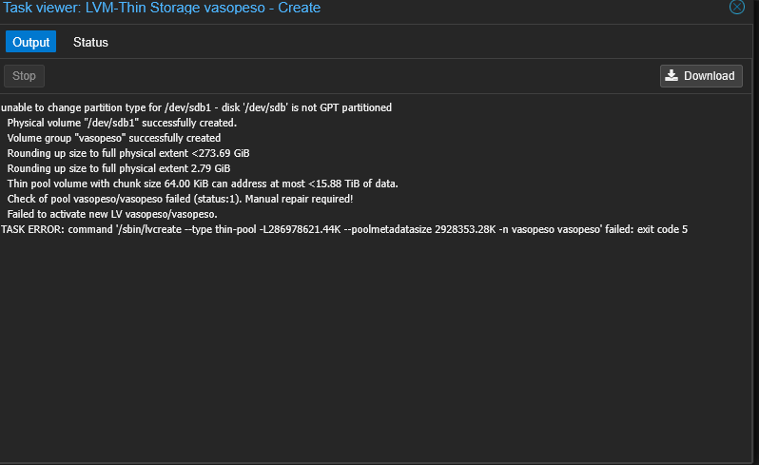Click the 'unable to change partition type' log line
This screenshot has width=759, height=465.
pyautogui.click(x=196, y=107)
